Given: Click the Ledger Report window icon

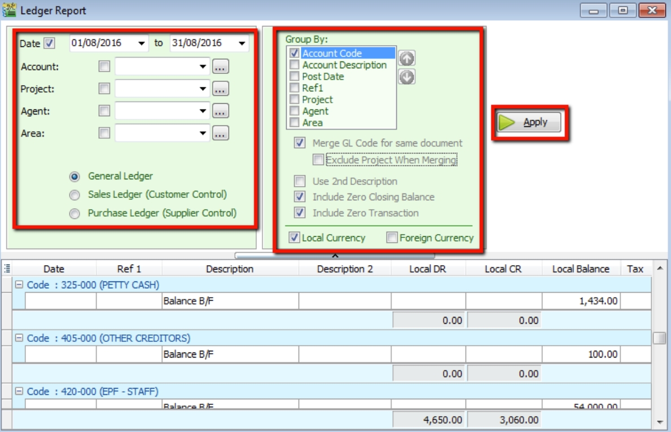Looking at the screenshot, I should pyautogui.click(x=9, y=10).
